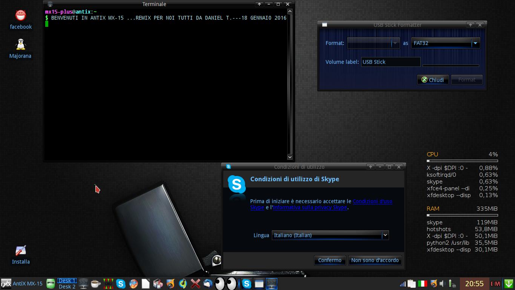
Task: Click the terminal scrollbar down arrow
Action: click(x=290, y=157)
